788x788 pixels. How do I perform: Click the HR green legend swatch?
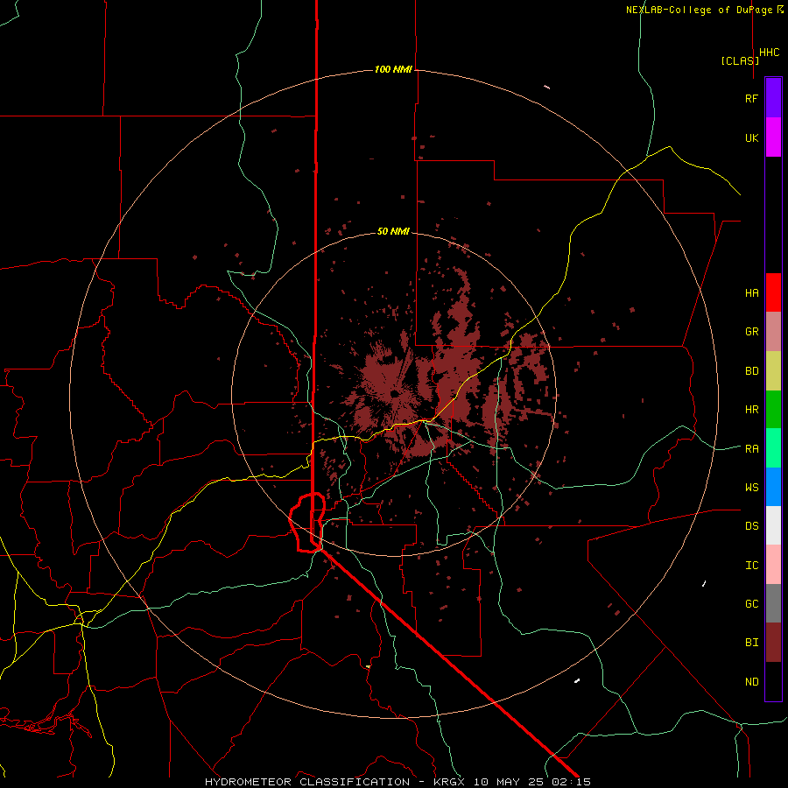(x=773, y=410)
